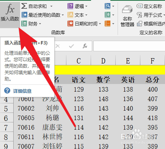This screenshot has width=165, height=149.
Task: Expand the Math & Trig dropdown arrow
Action: pos(113,15)
